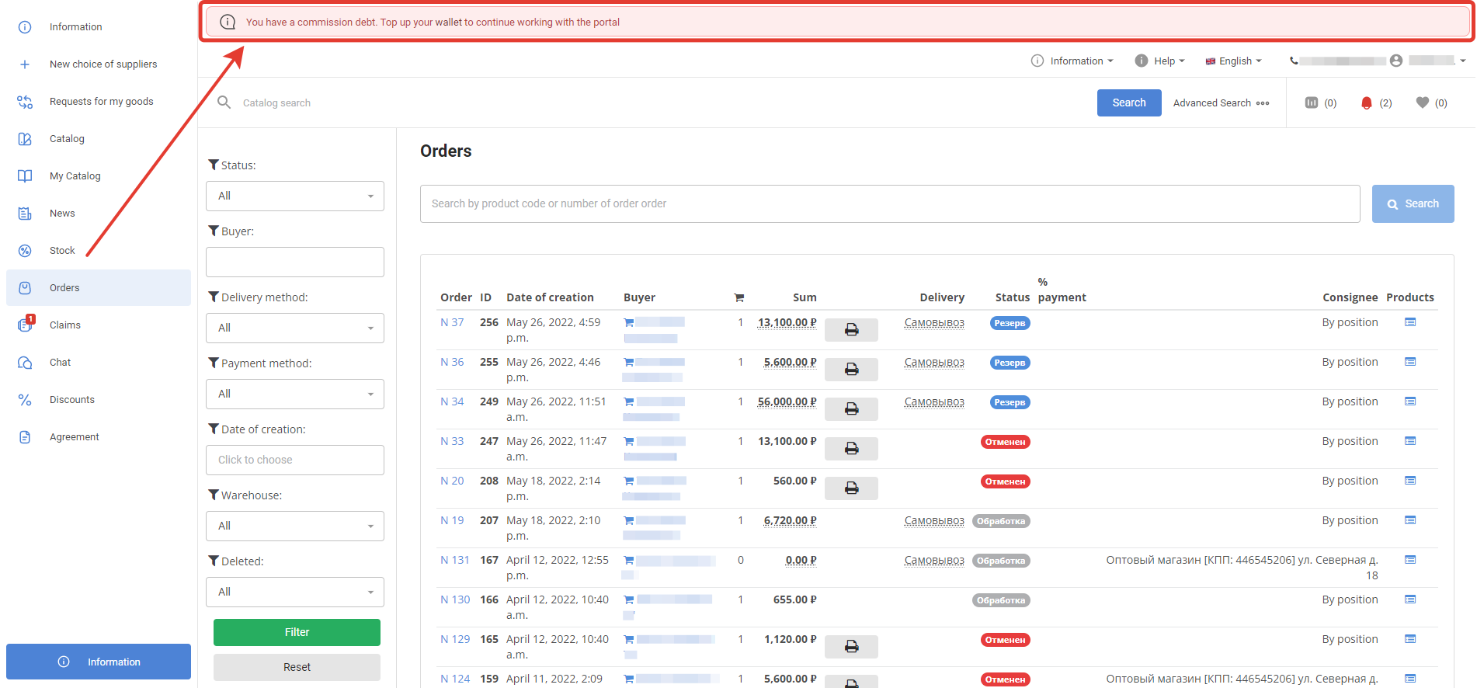Click the print icon for order N 20
Image resolution: width=1477 pixels, height=688 pixels.
pyautogui.click(x=851, y=488)
